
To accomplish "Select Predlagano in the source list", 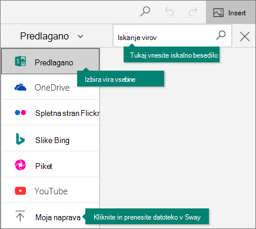I will click(51, 61).
